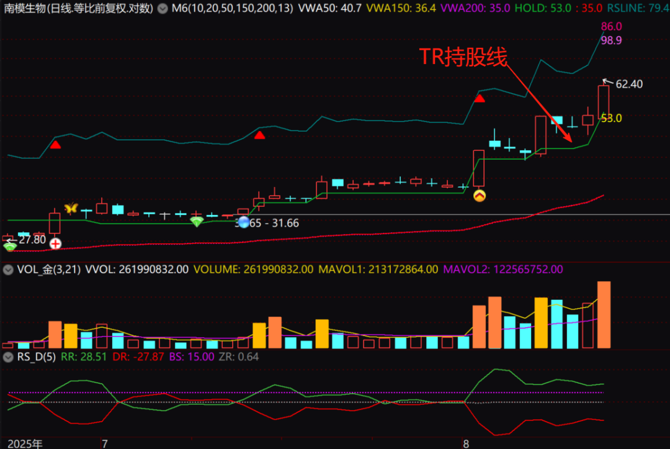Click the ZR: 0.64 readout
670x449 pixels.
[239, 357]
